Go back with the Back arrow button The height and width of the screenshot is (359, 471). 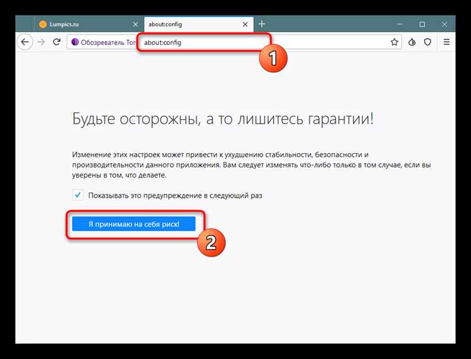pyautogui.click(x=25, y=42)
